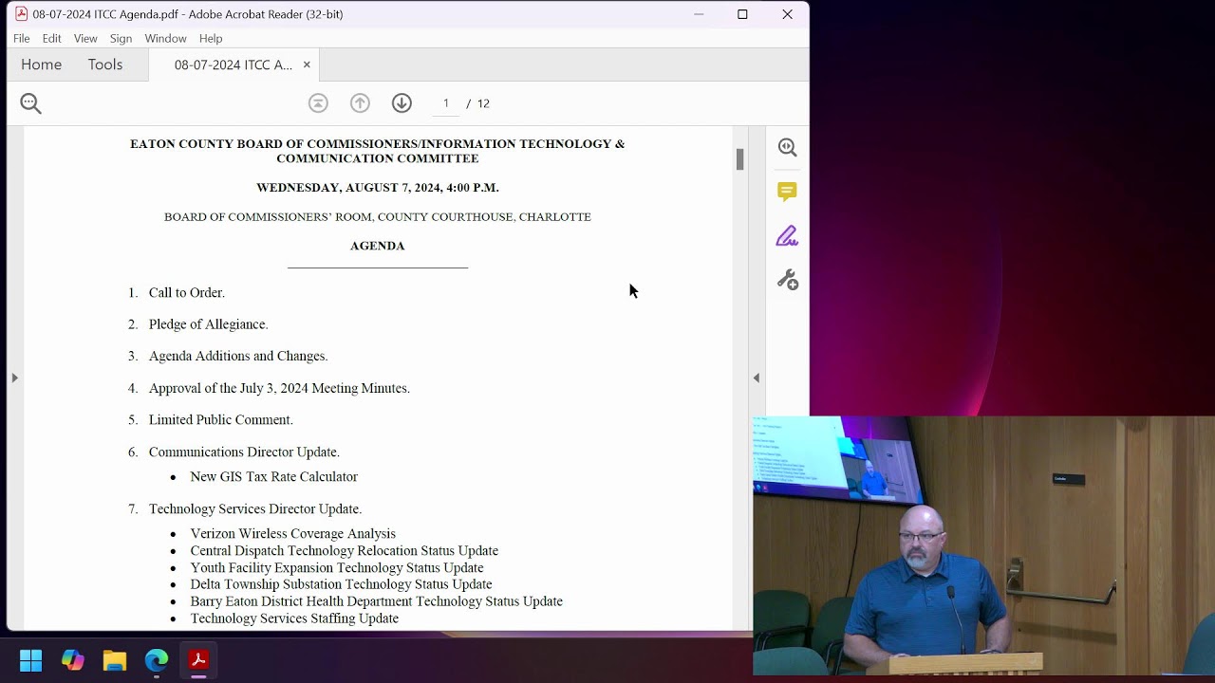Click Adobe Acrobat taskbar icon
The width and height of the screenshot is (1215, 683).
[198, 660]
